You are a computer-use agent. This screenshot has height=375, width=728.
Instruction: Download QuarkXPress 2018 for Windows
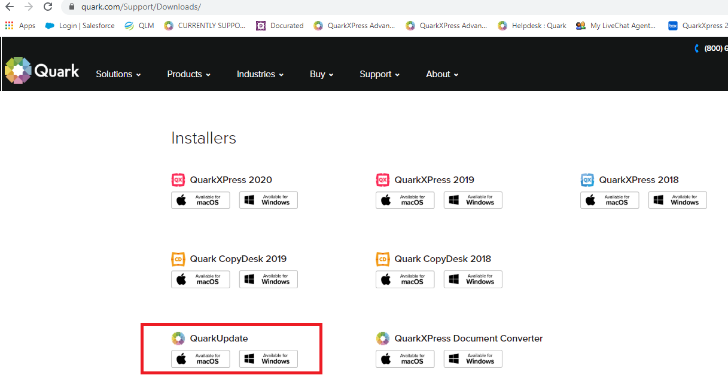point(678,200)
